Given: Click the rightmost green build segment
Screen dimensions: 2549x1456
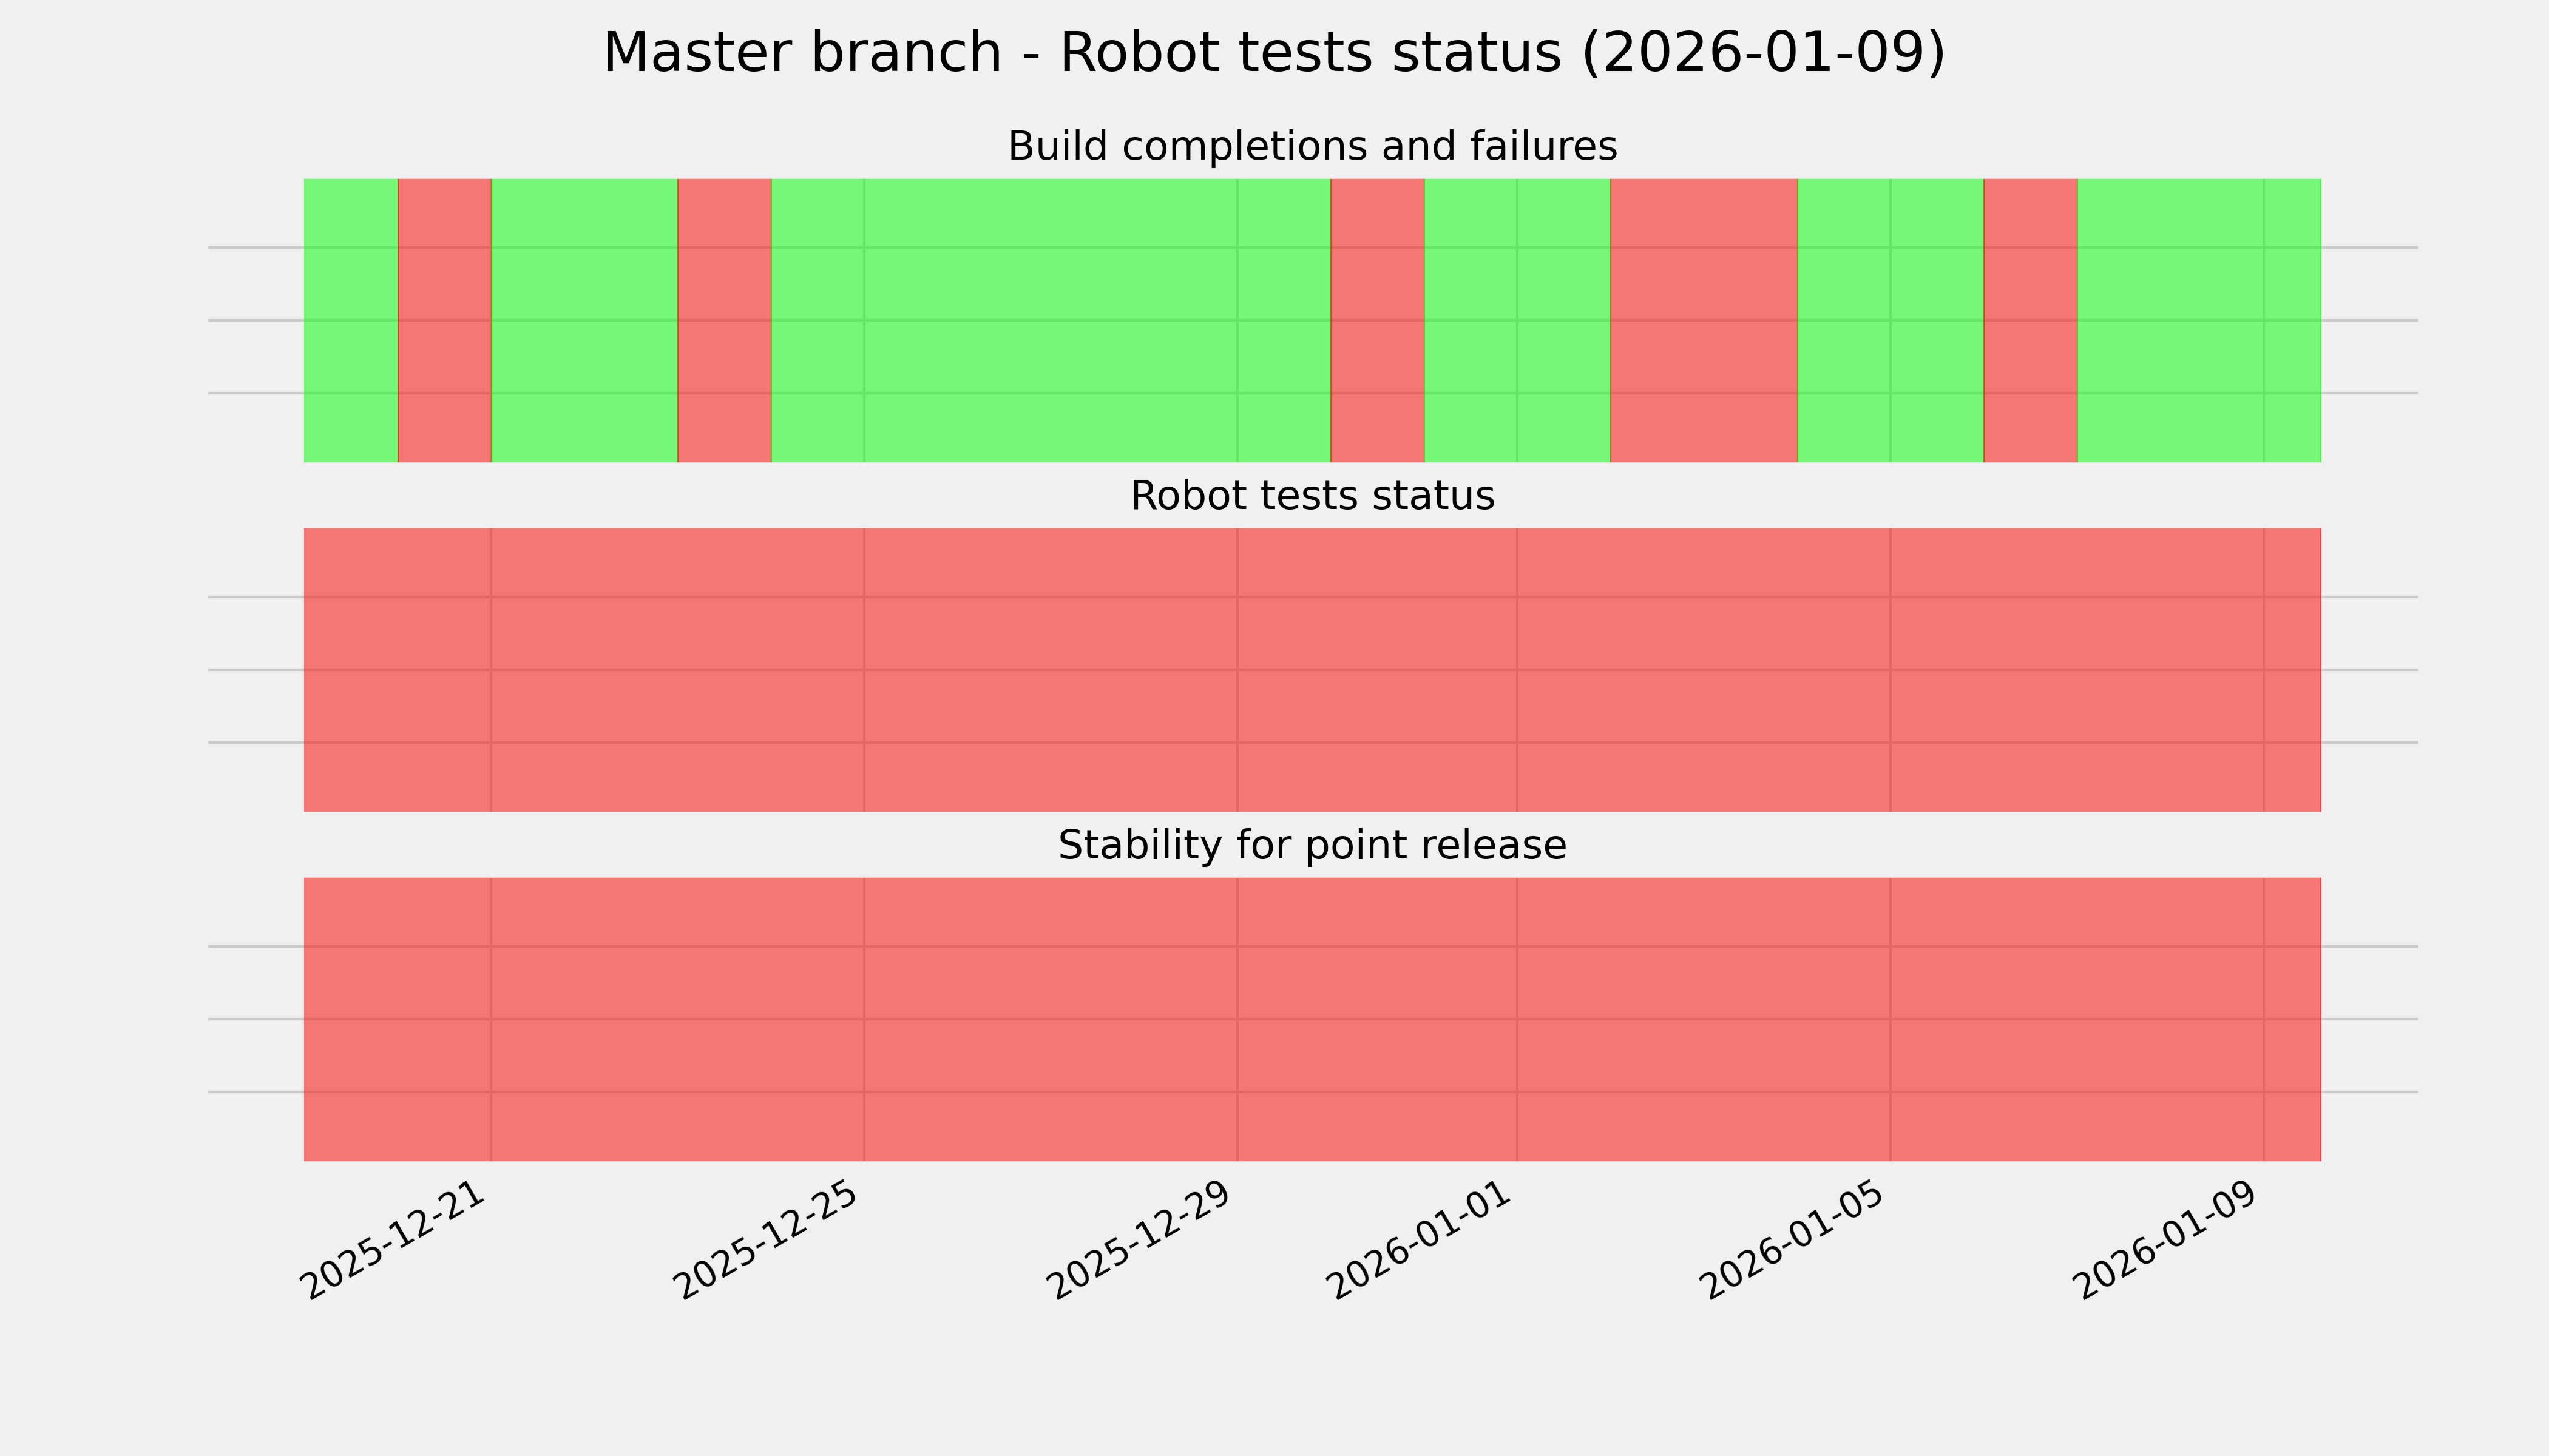Looking at the screenshot, I should 2199,320.
